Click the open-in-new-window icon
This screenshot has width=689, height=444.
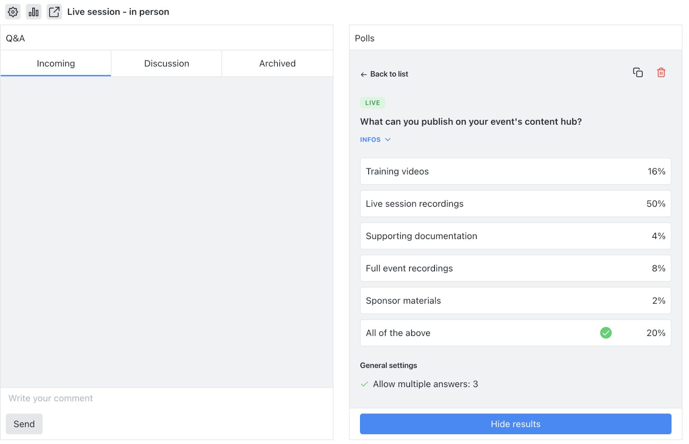(54, 12)
